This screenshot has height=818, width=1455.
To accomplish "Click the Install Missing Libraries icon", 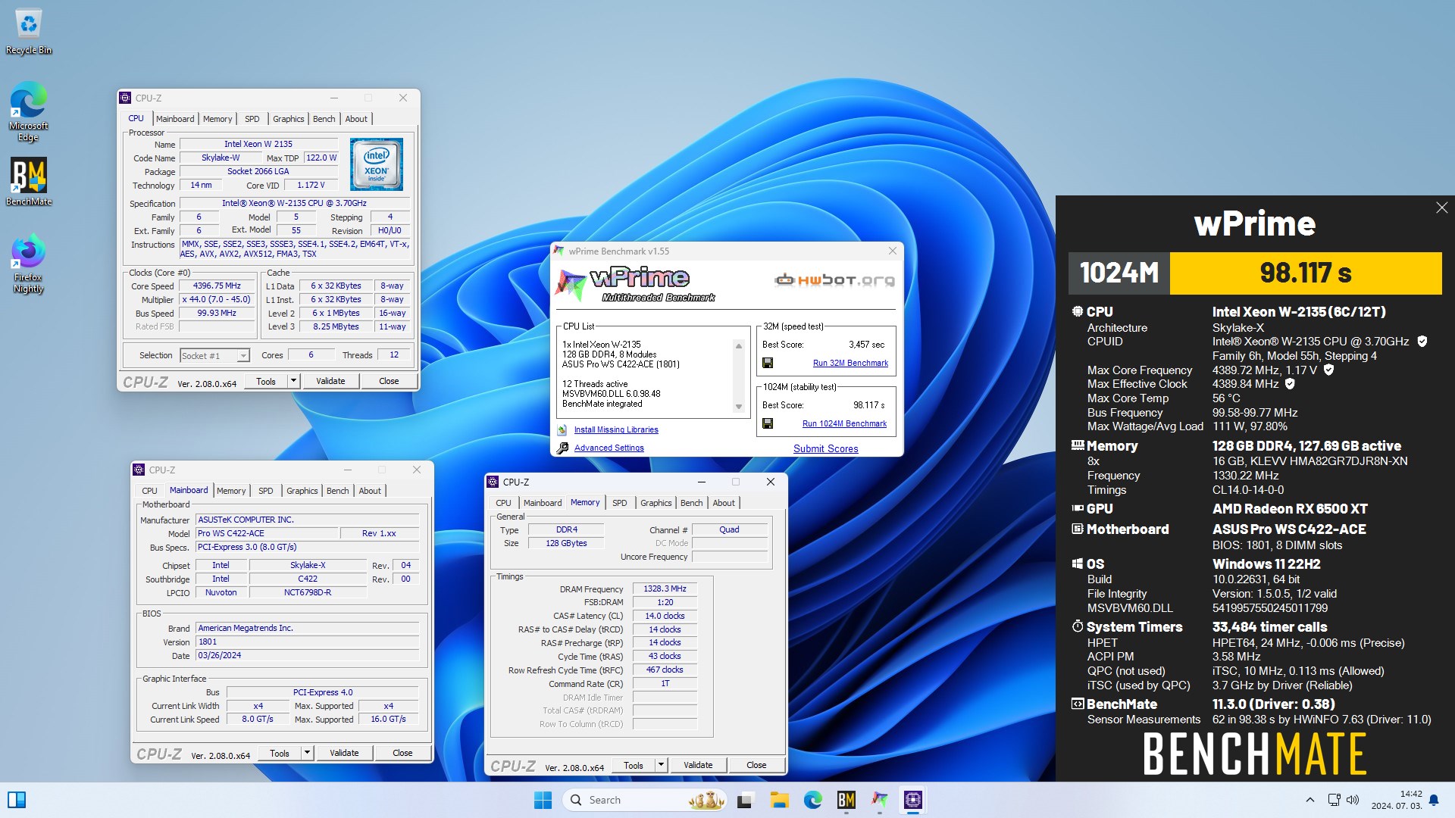I will (562, 429).
